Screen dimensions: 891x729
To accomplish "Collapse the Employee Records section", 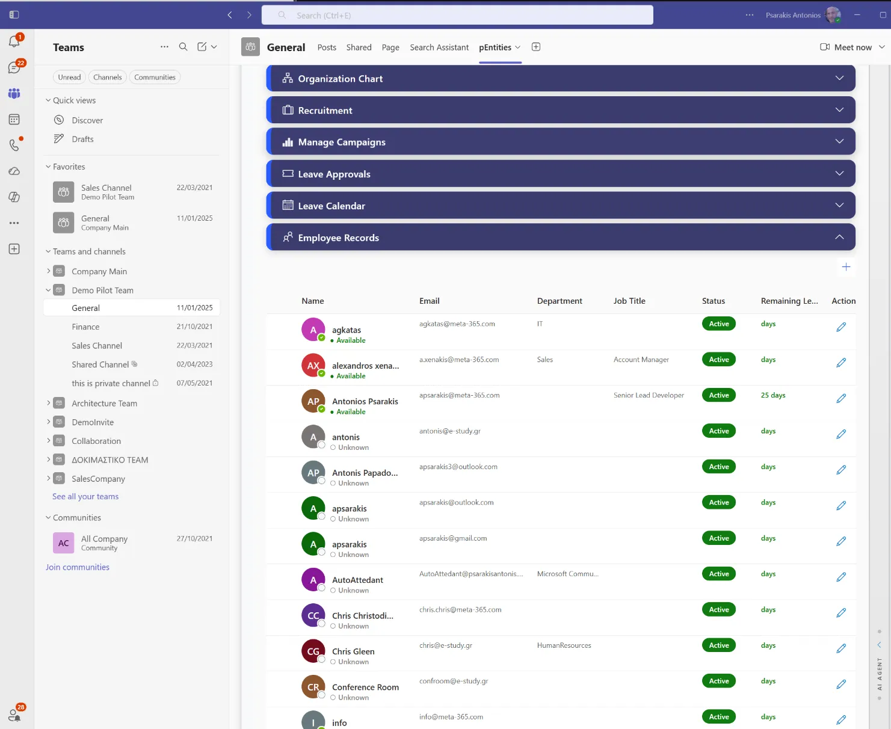I will tap(561, 238).
